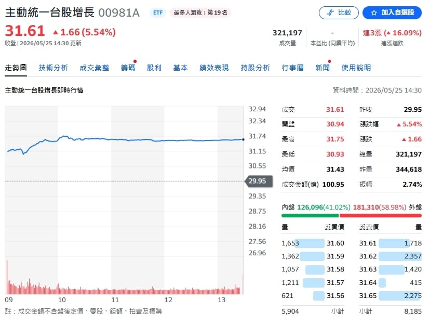Open the 籌碼 tab

click(128, 68)
